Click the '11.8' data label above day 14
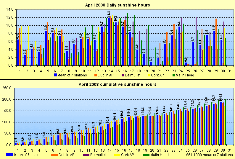 (x=109, y=14)
